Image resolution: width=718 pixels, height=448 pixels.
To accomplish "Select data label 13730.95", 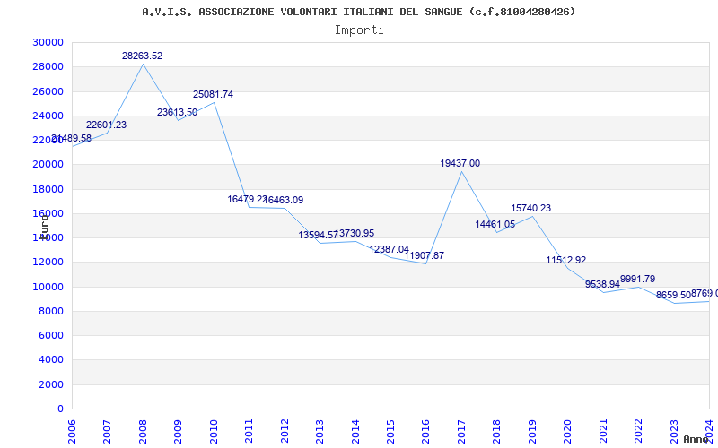I will tap(355, 234).
